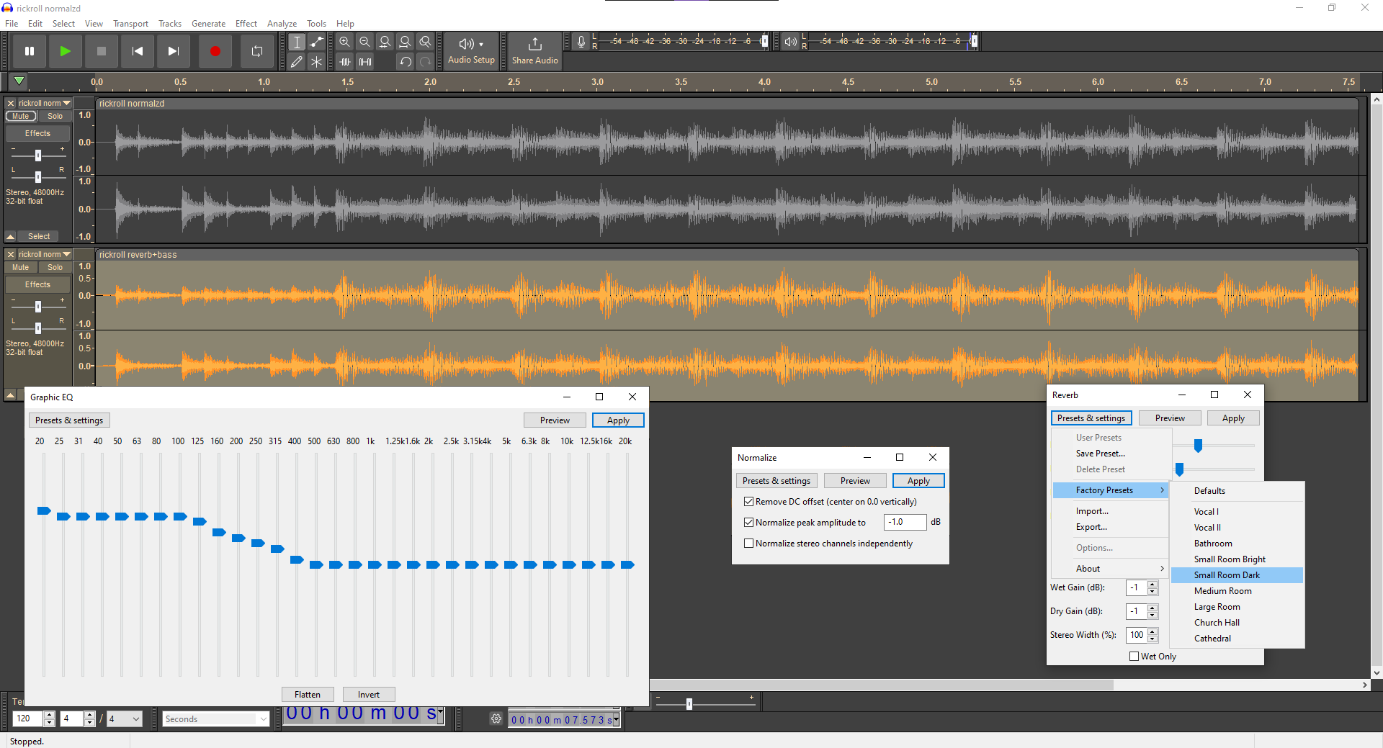Image resolution: width=1383 pixels, height=748 pixels.
Task: Select the Envelope tool
Action: [316, 42]
